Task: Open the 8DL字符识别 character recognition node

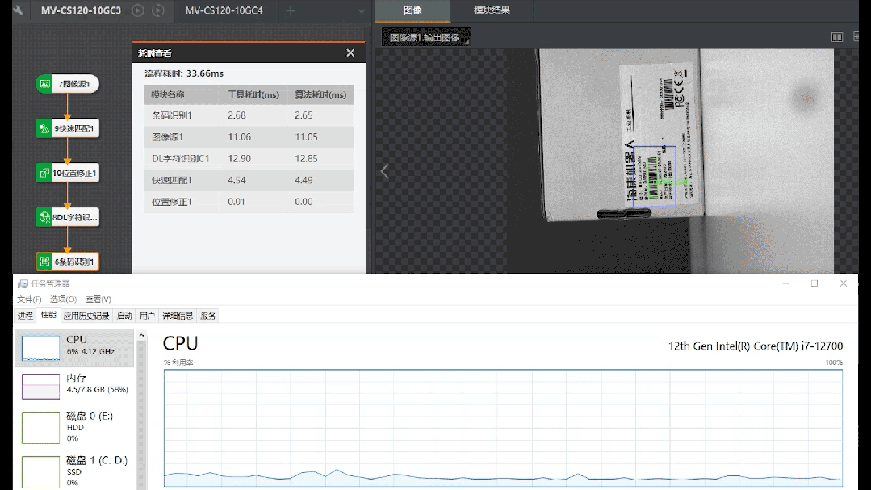Action: click(68, 217)
